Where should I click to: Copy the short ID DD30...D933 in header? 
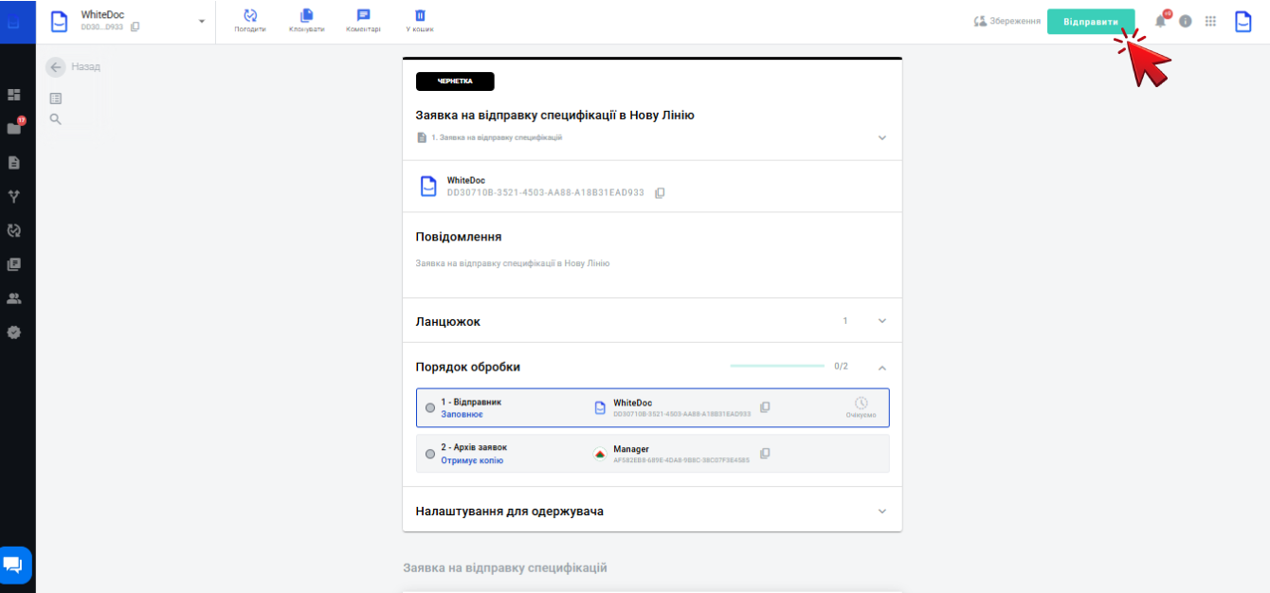coord(135,27)
